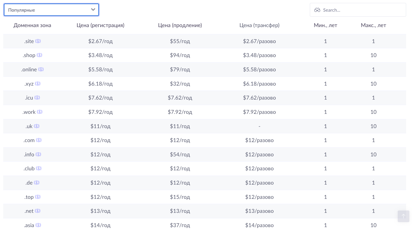Select the .uk domain zone name
Screen dimensions: 412x230
29,126
